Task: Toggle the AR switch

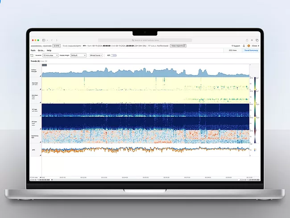Action: (113, 55)
